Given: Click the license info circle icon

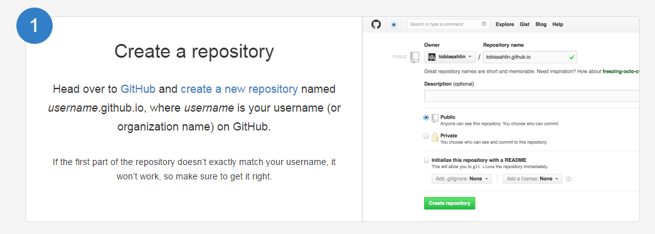Looking at the screenshot, I should point(568,179).
